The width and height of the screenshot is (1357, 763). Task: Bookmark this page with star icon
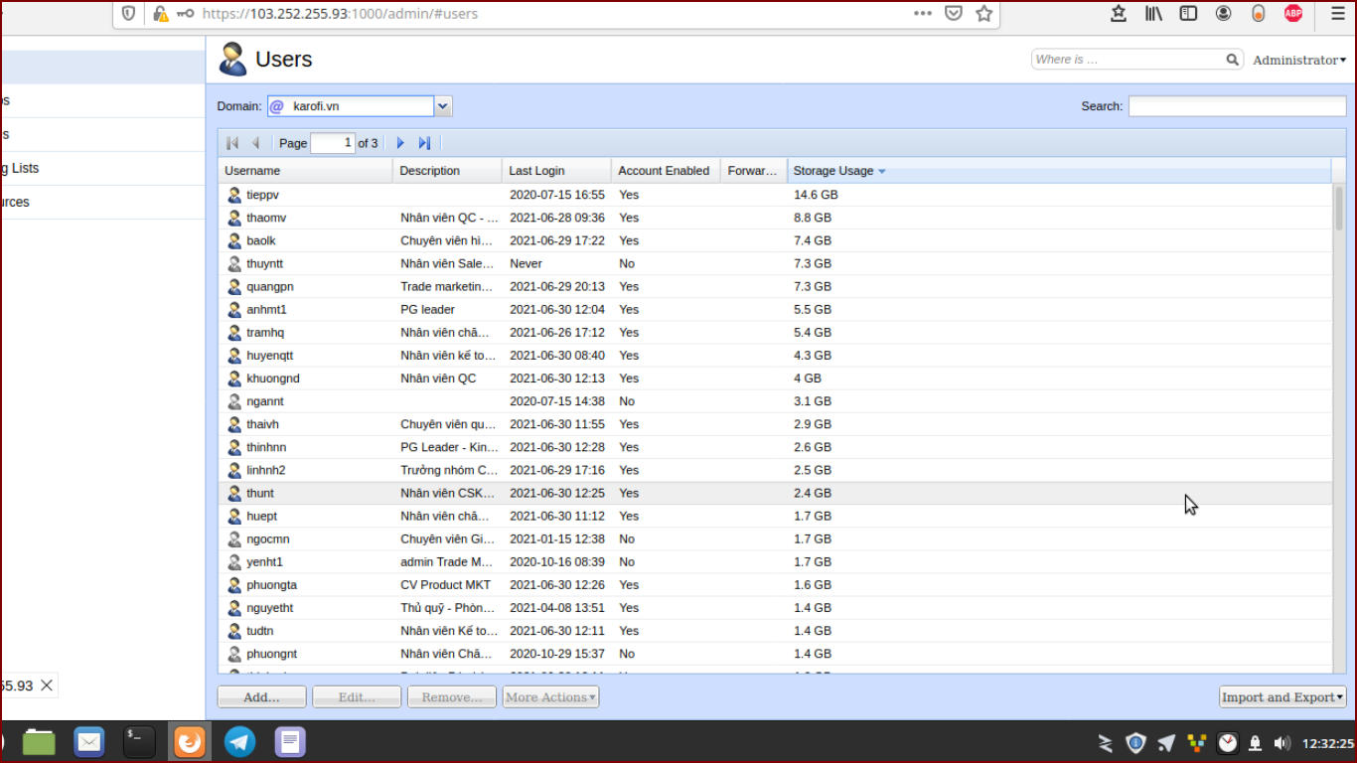(x=984, y=14)
